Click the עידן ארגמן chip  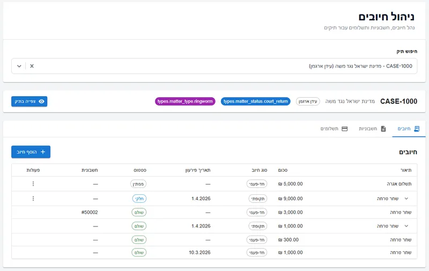pyautogui.click(x=308, y=101)
